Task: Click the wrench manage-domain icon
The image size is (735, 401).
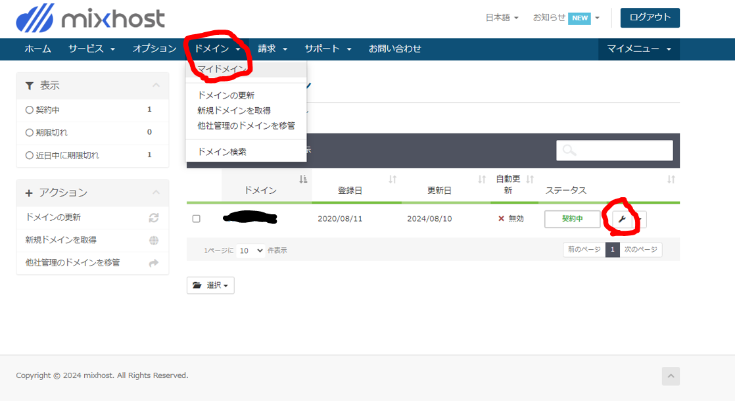Action: click(622, 219)
